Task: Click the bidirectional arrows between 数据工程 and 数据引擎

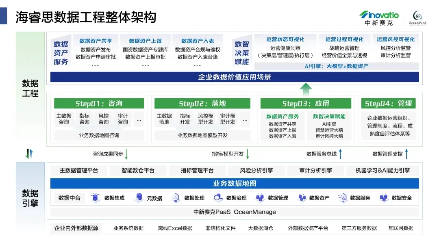Action: (x=29, y=154)
